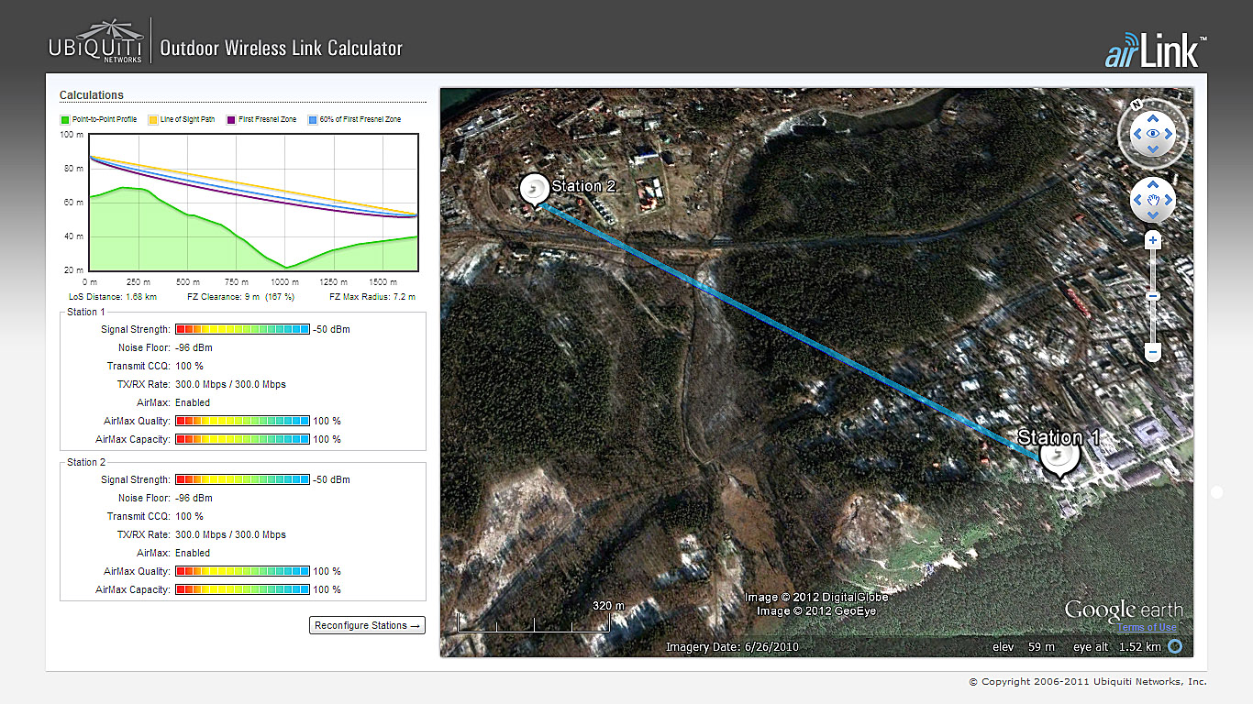
Task: Click the look-left arrow on the eye joystick
Action: coord(1137,134)
